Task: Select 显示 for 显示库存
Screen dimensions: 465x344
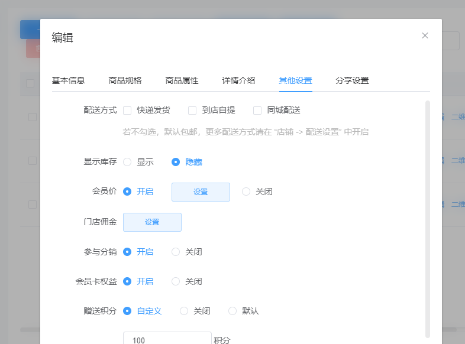Action: [127, 162]
